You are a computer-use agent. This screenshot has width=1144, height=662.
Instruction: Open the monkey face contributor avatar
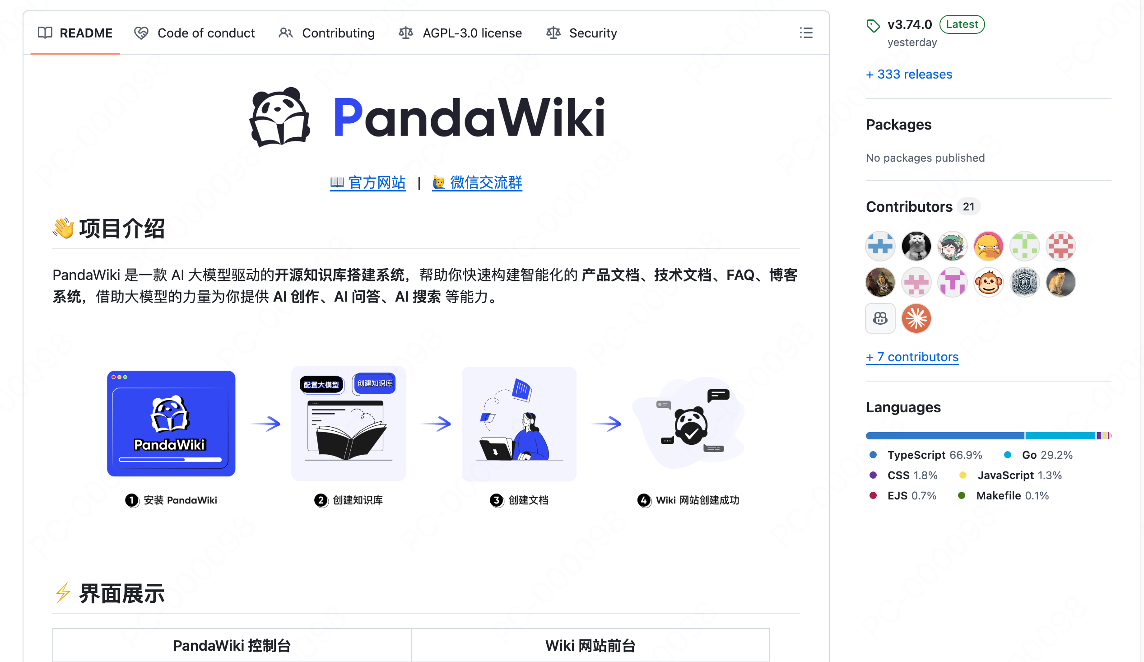click(988, 282)
